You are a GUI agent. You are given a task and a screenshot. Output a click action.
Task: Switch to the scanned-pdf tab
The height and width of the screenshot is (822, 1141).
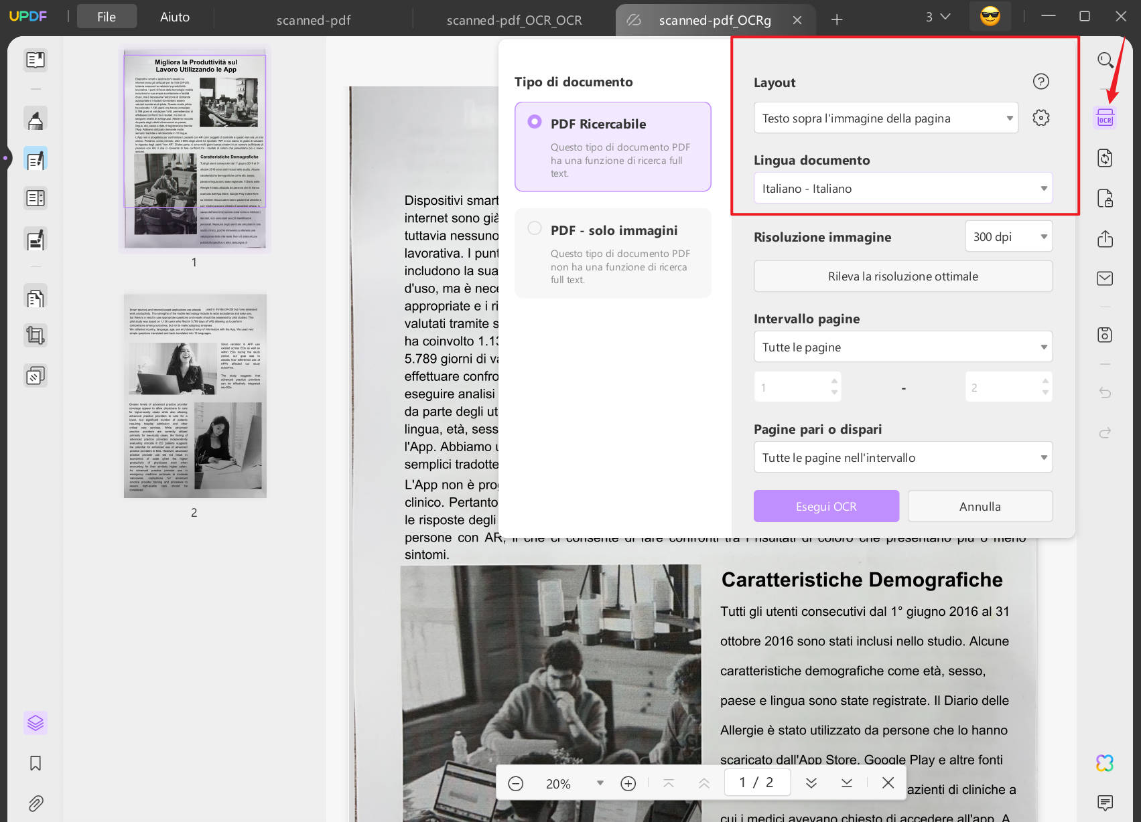tap(313, 20)
